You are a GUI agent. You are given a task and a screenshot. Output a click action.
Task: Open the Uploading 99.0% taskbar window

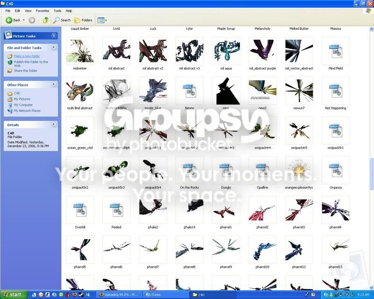click(x=120, y=295)
